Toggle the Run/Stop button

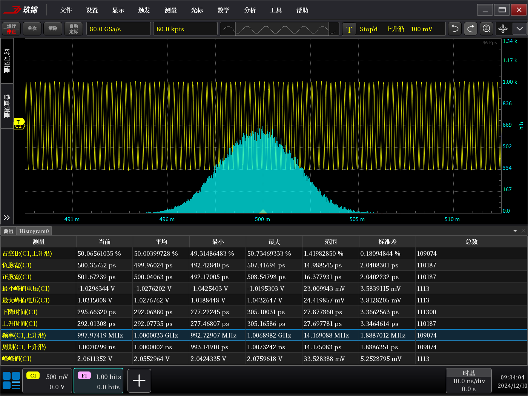coord(11,29)
